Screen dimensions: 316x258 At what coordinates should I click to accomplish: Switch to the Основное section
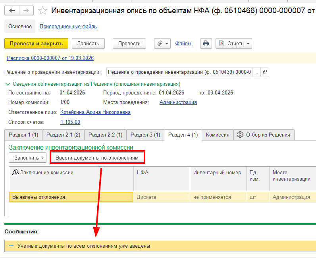pyautogui.click(x=20, y=27)
